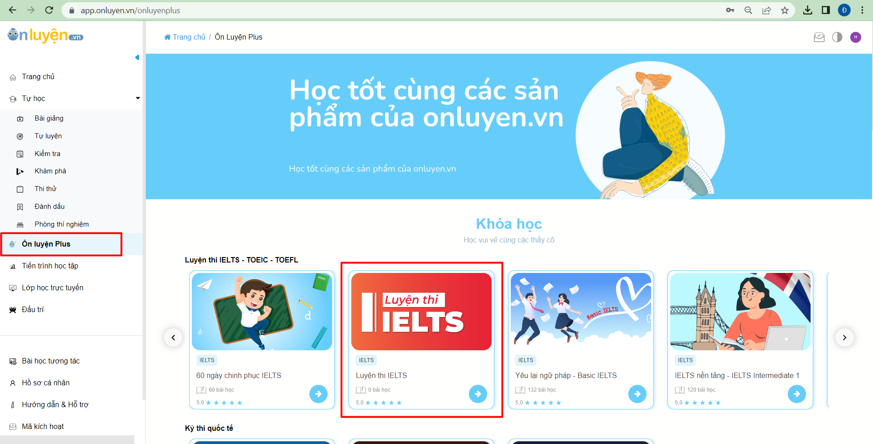Click title Yêu lại ngữ pháp - Basic IELTS
The image size is (873, 444).
point(566,376)
